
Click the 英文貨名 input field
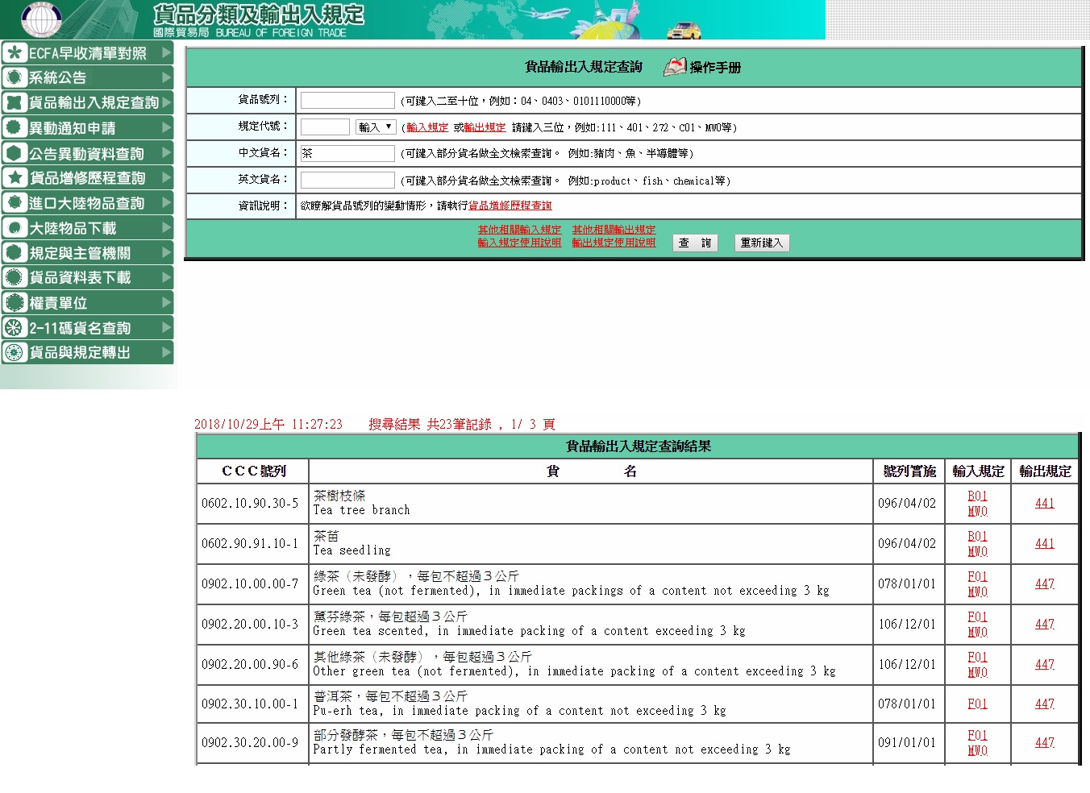347,181
